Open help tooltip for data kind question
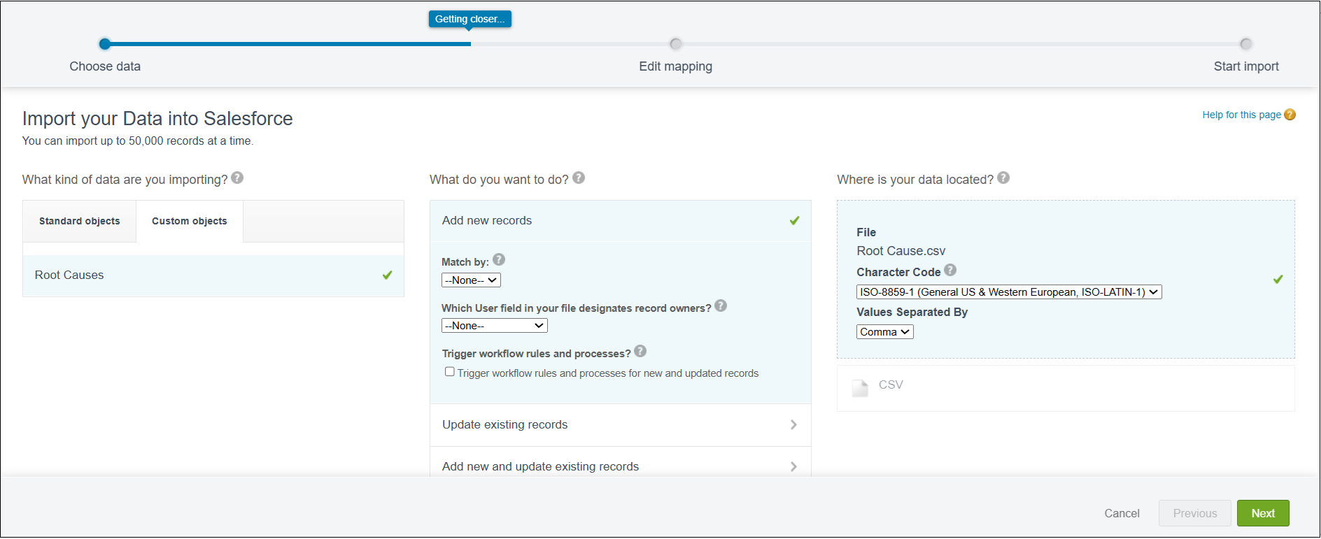 pos(237,178)
